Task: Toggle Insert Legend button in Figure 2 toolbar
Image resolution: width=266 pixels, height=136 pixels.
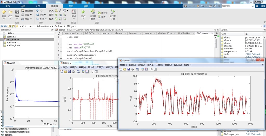Action: (x=87, y=71)
